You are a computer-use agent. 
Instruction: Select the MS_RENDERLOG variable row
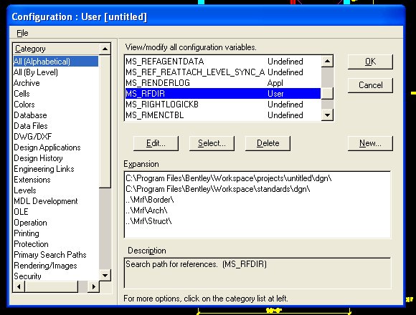pyautogui.click(x=223, y=83)
